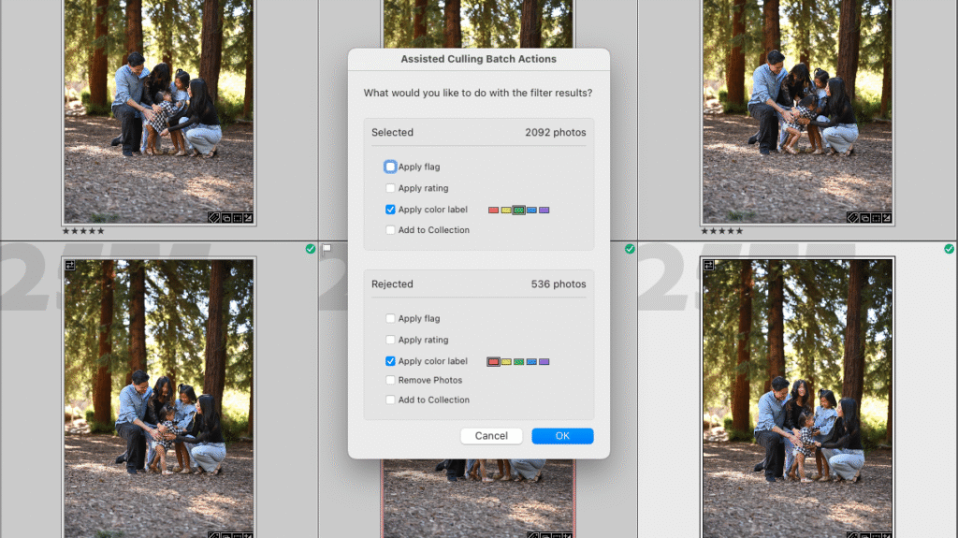Viewport: 958px width, 538px height.
Task: Pick red color label for Rejected photos
Action: tap(494, 362)
